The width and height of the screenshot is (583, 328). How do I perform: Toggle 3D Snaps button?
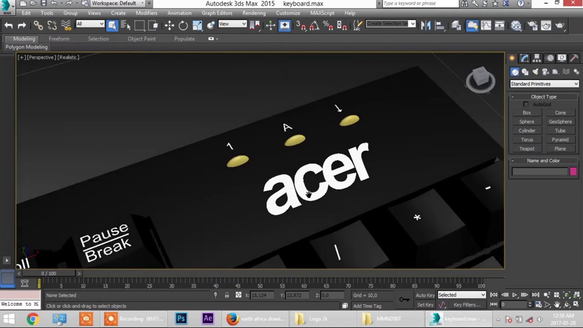click(x=301, y=26)
